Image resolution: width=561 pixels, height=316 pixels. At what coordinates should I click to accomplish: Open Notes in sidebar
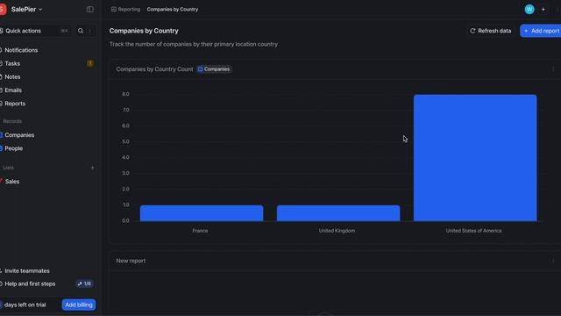tap(12, 76)
